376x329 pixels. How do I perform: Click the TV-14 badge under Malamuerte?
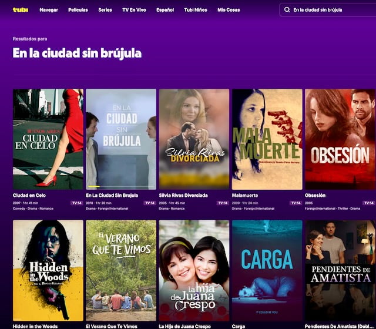pos(296,203)
